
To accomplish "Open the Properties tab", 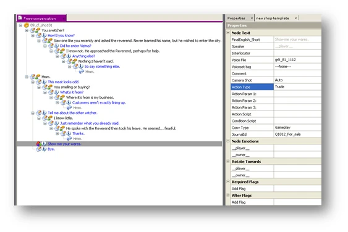I will point(236,18).
